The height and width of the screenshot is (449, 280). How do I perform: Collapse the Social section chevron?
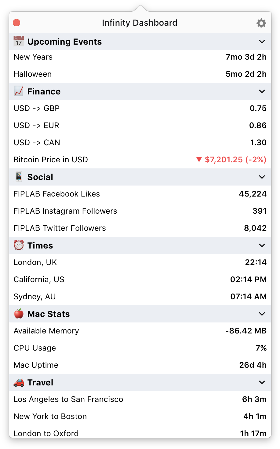(262, 177)
